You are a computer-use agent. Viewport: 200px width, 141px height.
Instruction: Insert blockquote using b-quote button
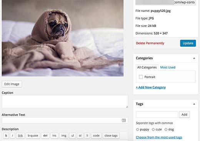[33, 136]
